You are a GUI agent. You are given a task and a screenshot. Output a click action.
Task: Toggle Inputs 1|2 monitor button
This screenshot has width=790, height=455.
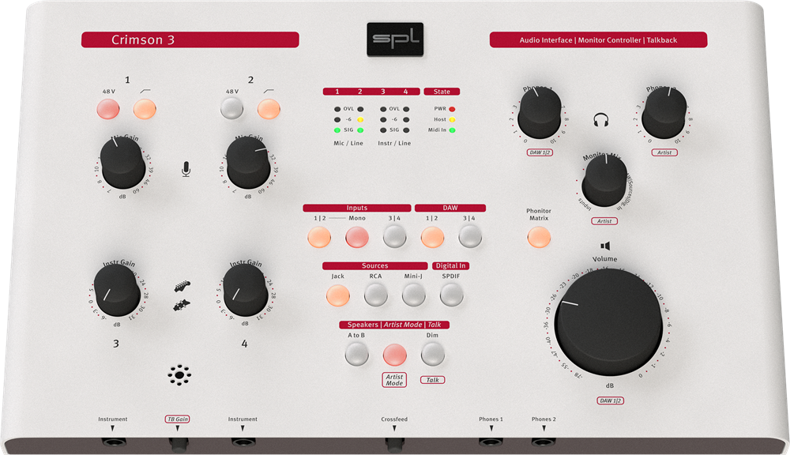click(x=319, y=237)
